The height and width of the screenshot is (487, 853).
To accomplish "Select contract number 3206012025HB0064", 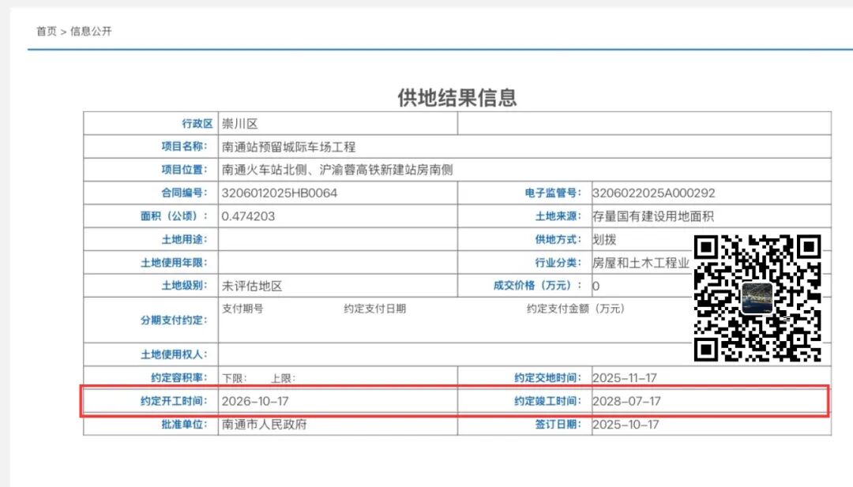I will click(x=280, y=193).
